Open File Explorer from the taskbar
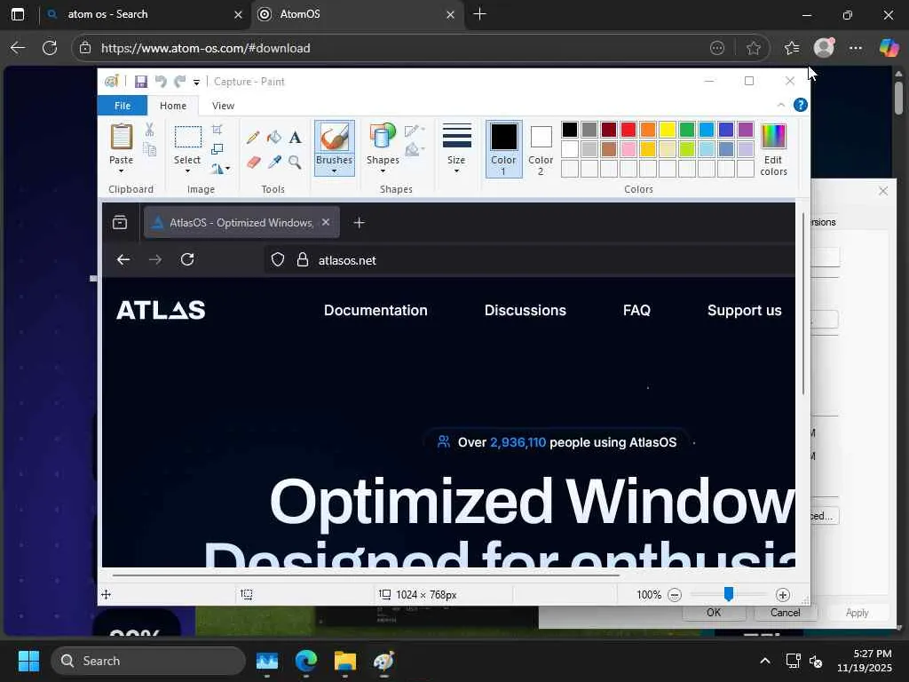Image resolution: width=909 pixels, height=682 pixels. pyautogui.click(x=345, y=661)
